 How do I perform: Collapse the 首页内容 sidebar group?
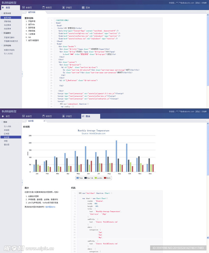(2, 13)
